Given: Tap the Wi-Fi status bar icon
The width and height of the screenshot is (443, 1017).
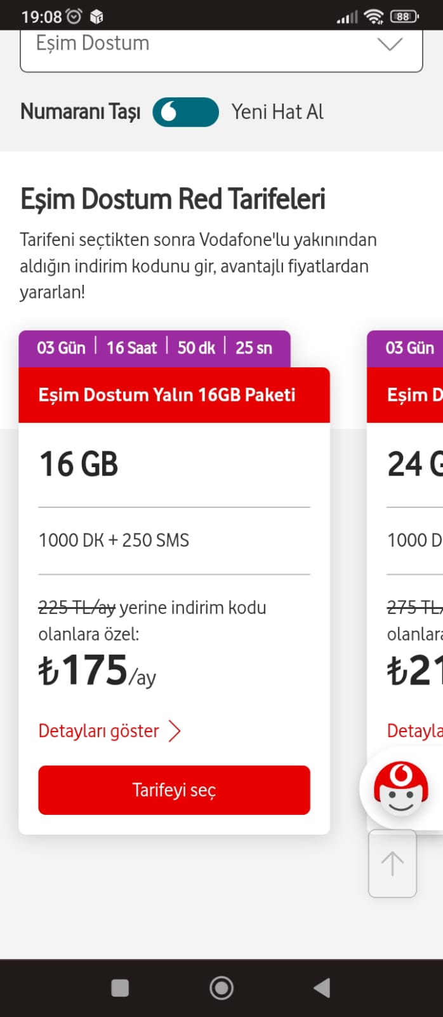Looking at the screenshot, I should pyautogui.click(x=373, y=17).
